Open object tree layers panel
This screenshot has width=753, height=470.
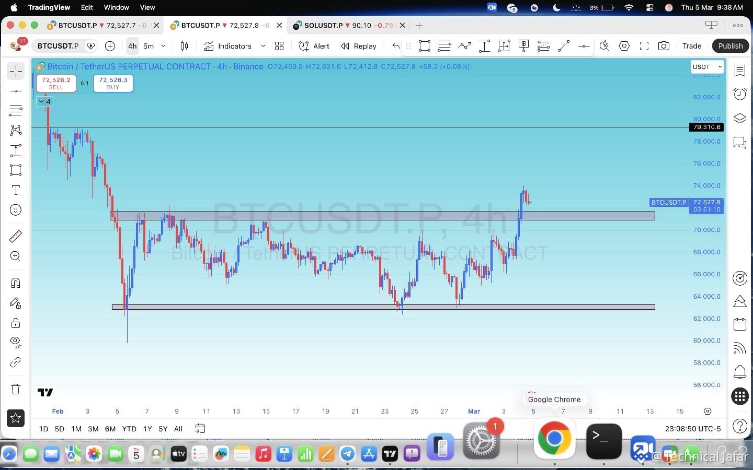click(x=740, y=118)
